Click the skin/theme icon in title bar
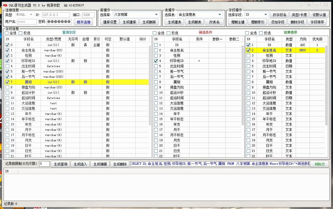This screenshot has width=333, height=209. [301, 5]
